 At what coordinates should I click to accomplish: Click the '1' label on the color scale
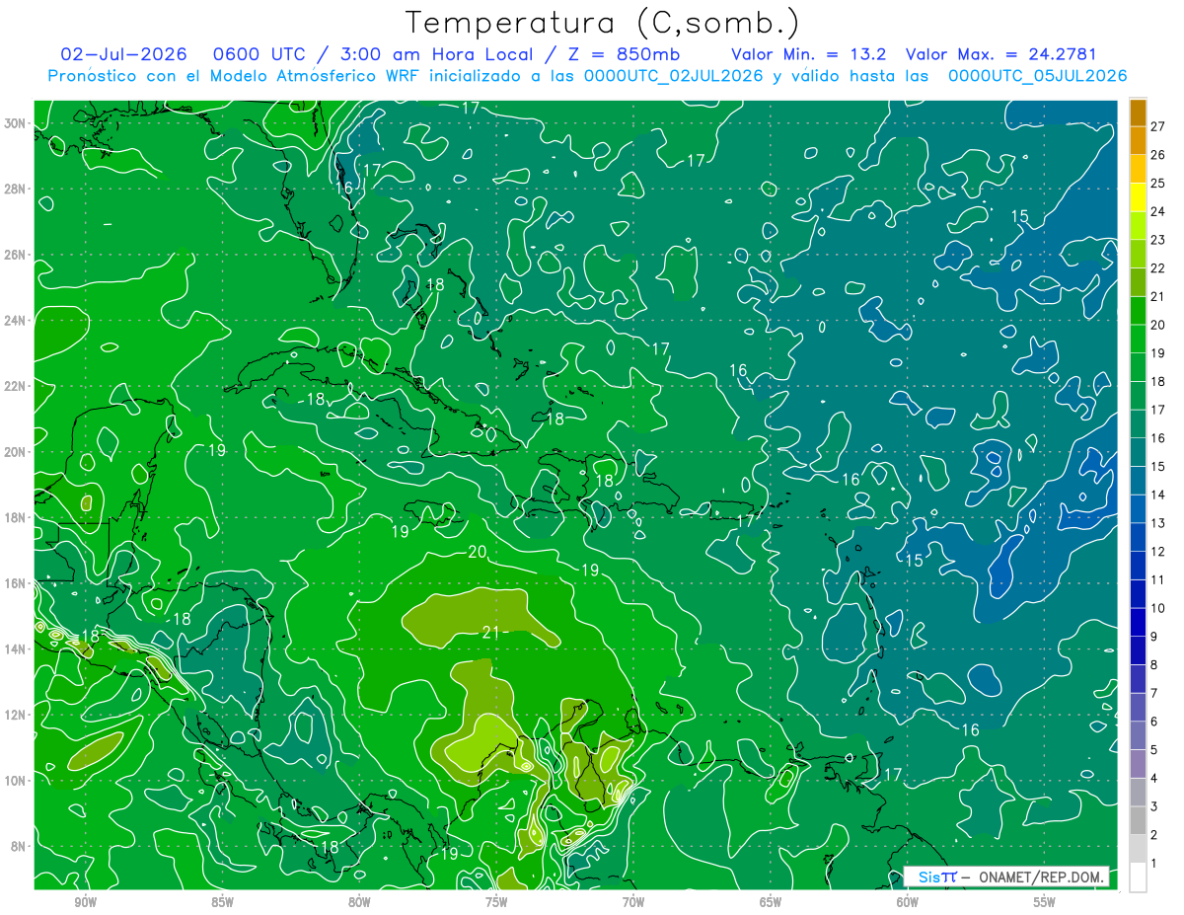1155,863
